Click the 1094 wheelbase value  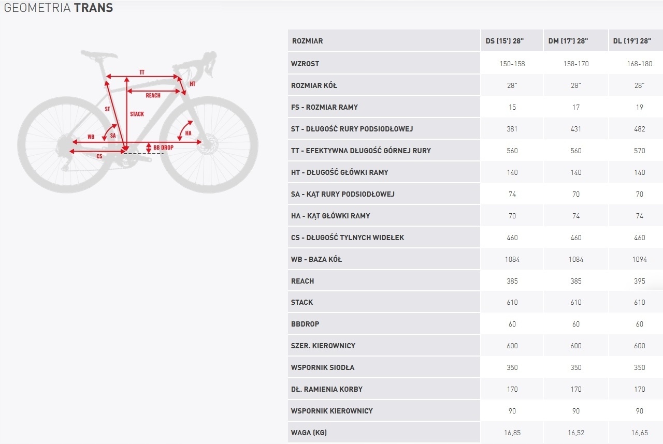click(639, 259)
